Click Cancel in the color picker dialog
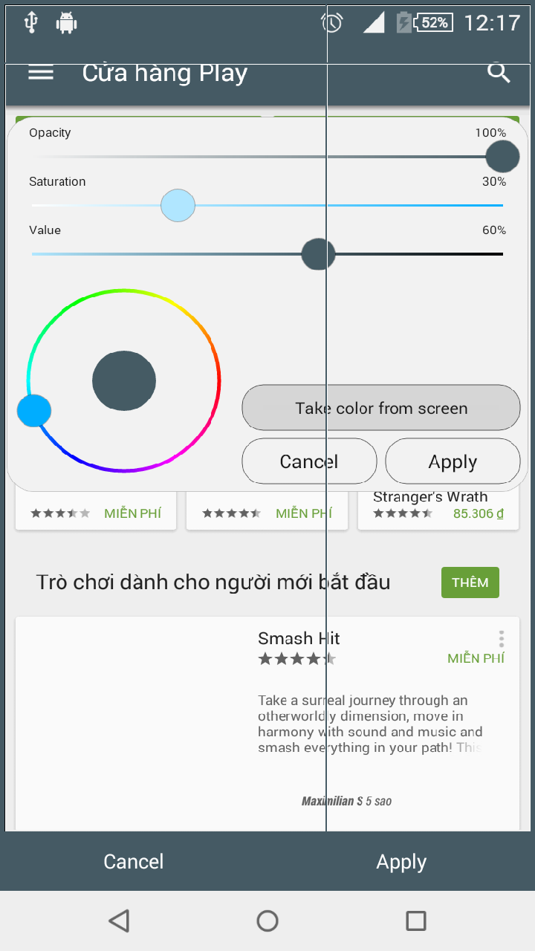Image resolution: width=535 pixels, height=951 pixels. tap(309, 461)
